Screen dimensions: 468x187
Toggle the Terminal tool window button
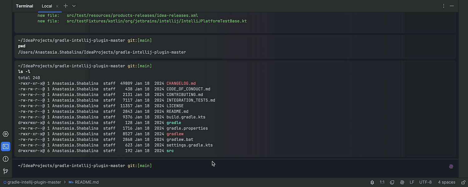pos(6,146)
